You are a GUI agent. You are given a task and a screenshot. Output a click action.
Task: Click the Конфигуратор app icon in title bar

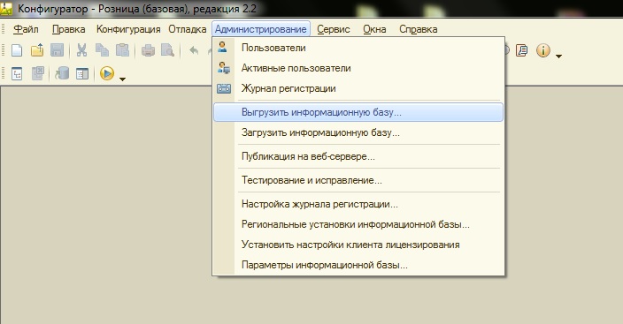6,8
